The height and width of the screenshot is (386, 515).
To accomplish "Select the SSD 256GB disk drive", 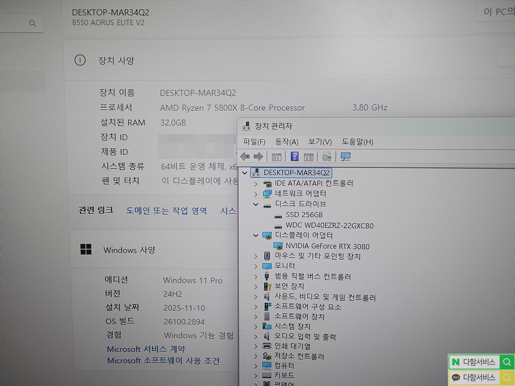I will (x=304, y=215).
